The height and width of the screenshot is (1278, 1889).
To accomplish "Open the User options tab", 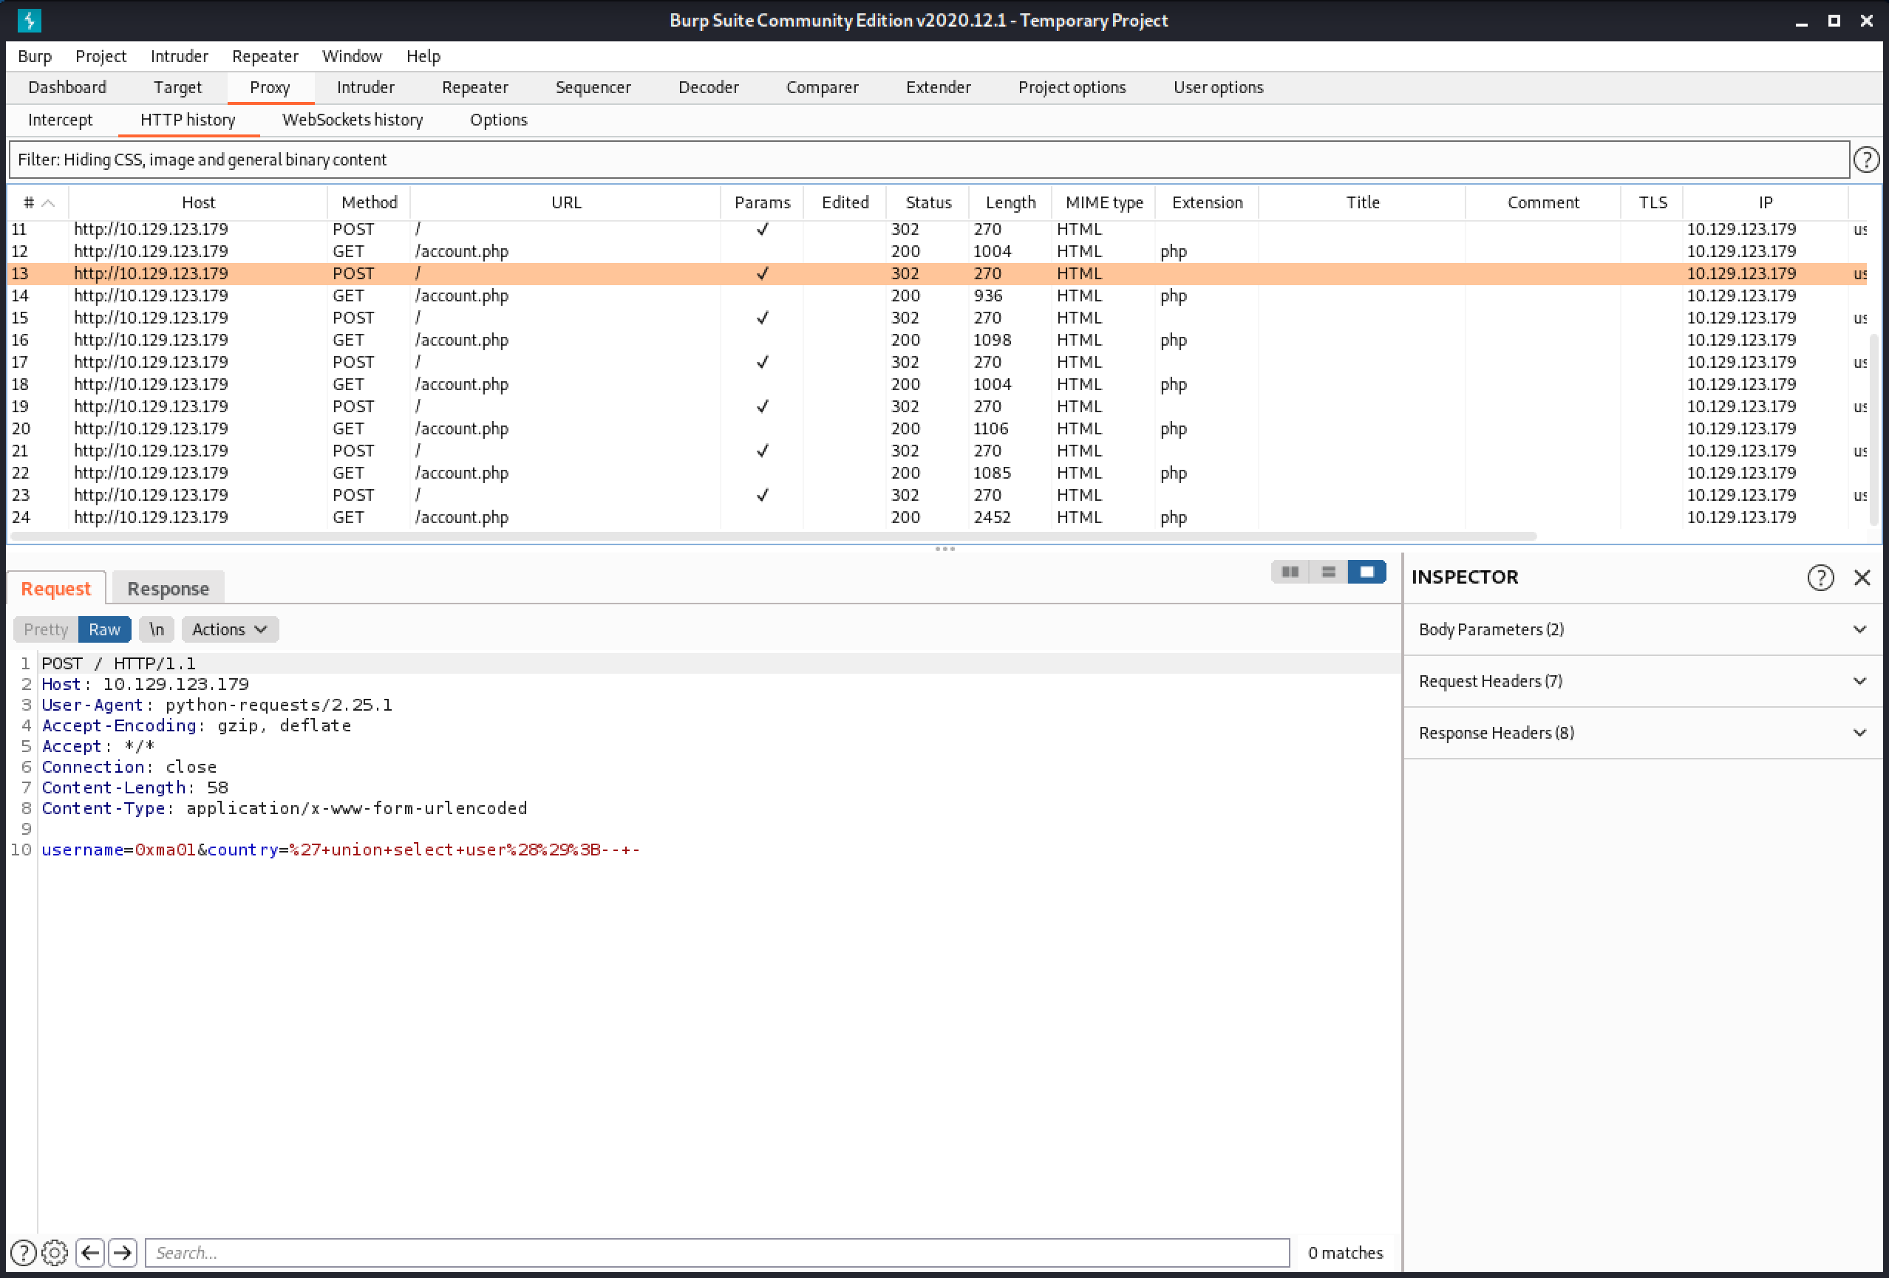I will point(1218,87).
